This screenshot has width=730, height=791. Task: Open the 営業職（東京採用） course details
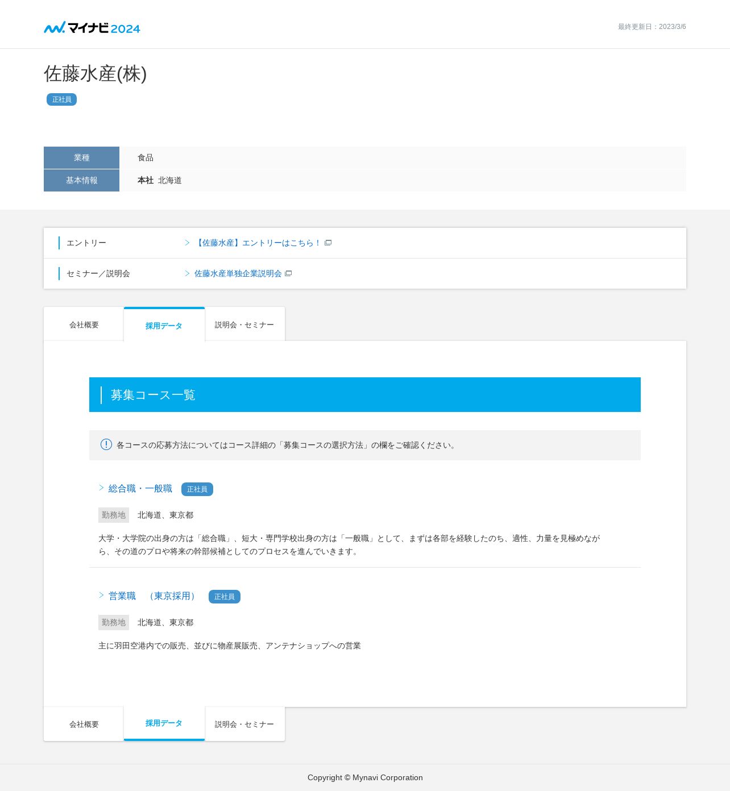[154, 596]
